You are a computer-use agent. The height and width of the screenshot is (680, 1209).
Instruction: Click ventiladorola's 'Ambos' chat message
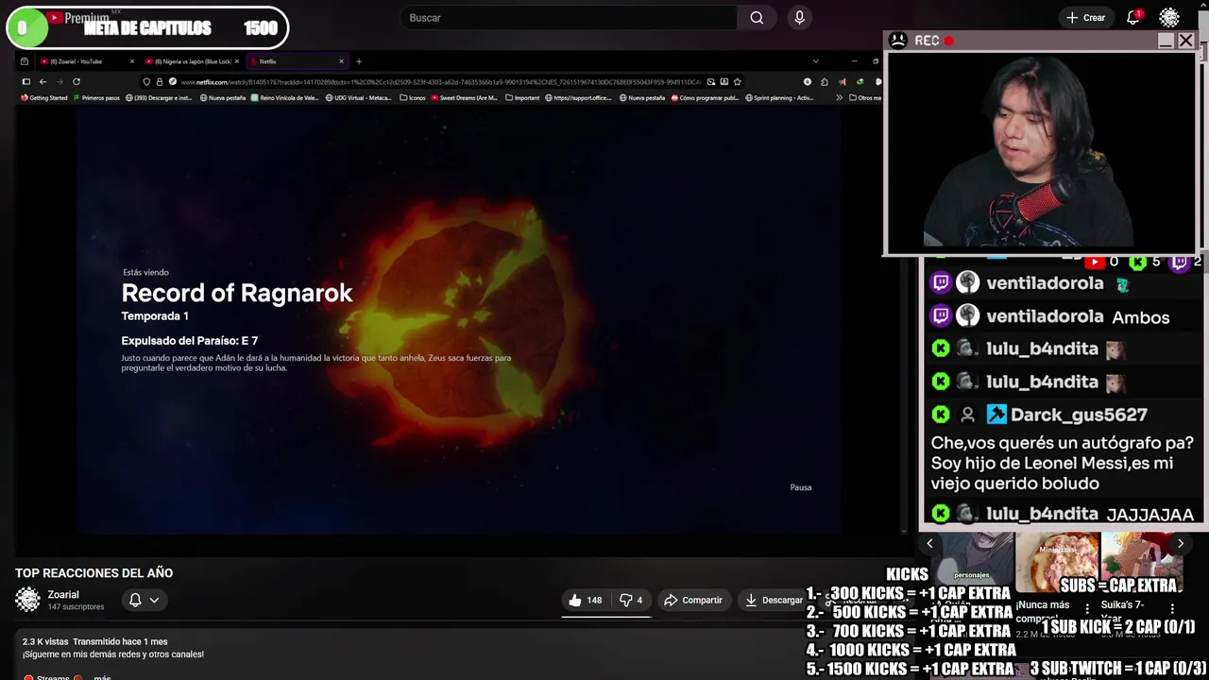[1141, 317]
